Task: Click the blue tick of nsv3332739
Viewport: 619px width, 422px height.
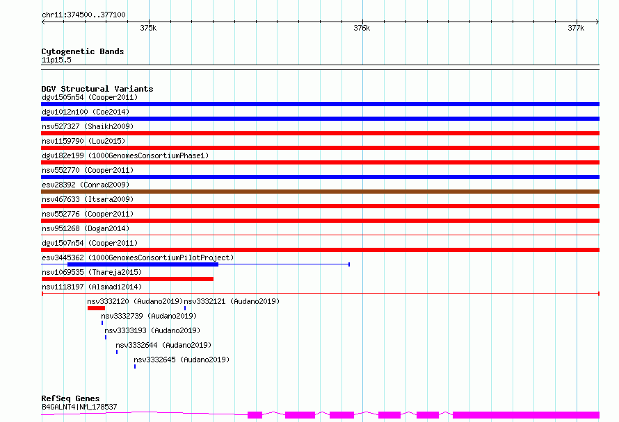Action: [102, 323]
